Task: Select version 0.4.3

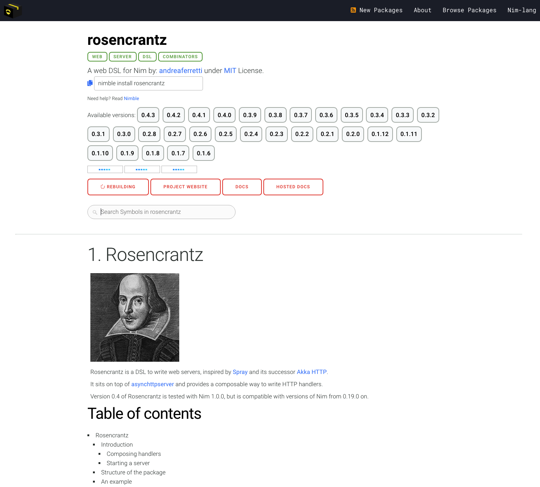Action: [x=148, y=115]
